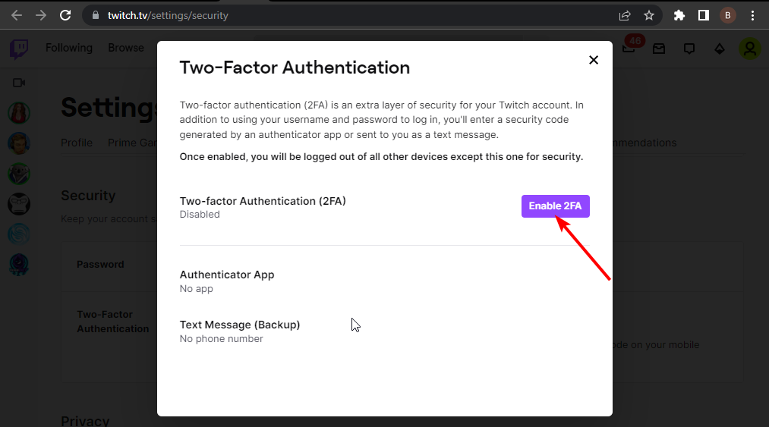Open Chrome profile B avatar
Image resolution: width=769 pixels, height=427 pixels.
tap(728, 16)
